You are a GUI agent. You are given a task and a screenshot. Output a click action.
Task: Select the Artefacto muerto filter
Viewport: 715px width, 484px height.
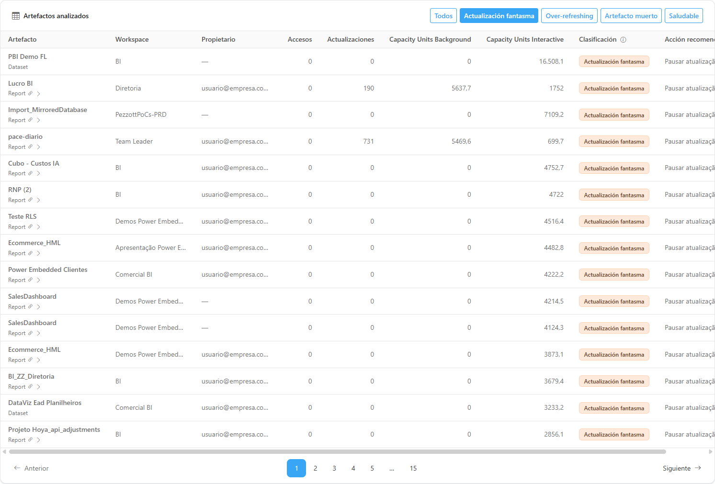coord(631,16)
